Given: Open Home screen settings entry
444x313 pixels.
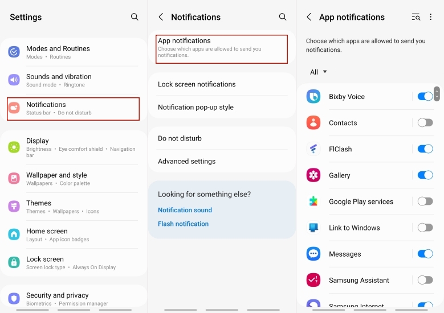Looking at the screenshot, I should click(x=73, y=234).
